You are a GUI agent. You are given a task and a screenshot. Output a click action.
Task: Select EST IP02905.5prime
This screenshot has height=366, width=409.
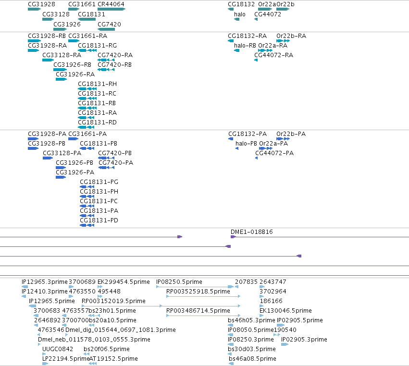coord(300,320)
